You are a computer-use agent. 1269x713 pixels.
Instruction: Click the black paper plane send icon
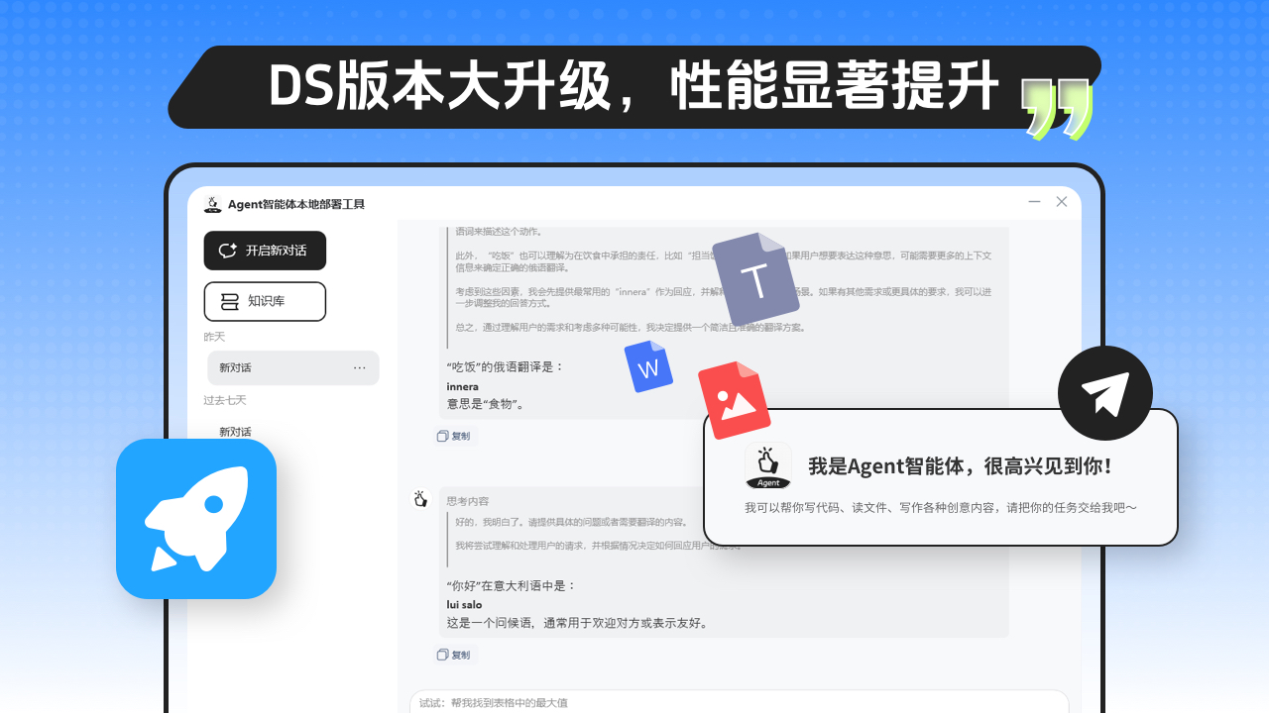coord(1104,393)
